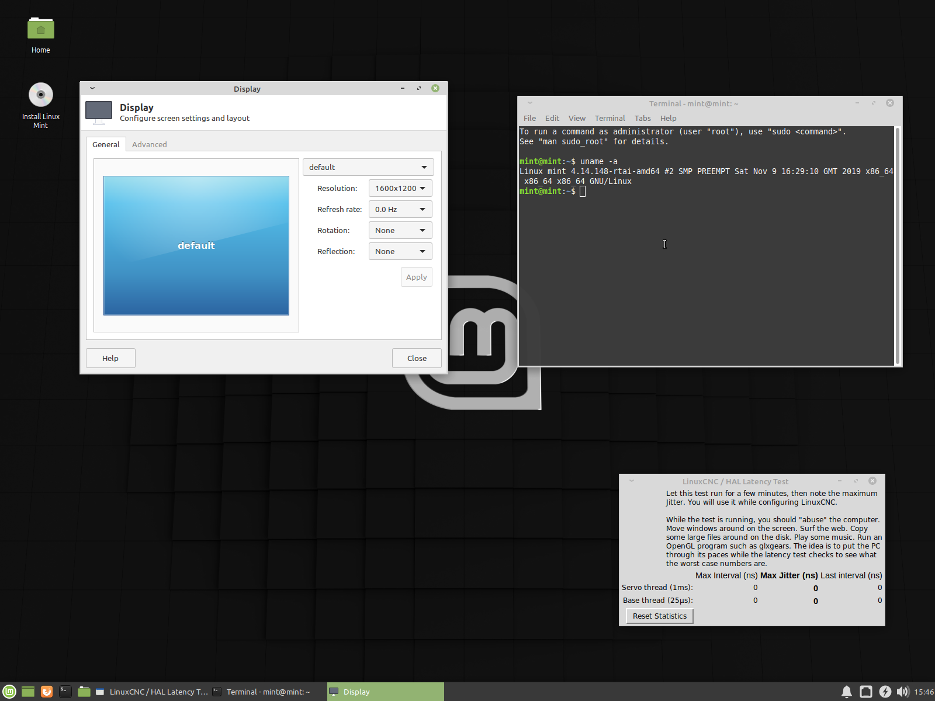935x701 pixels.
Task: Open the Terminal File menu
Action: coord(529,118)
